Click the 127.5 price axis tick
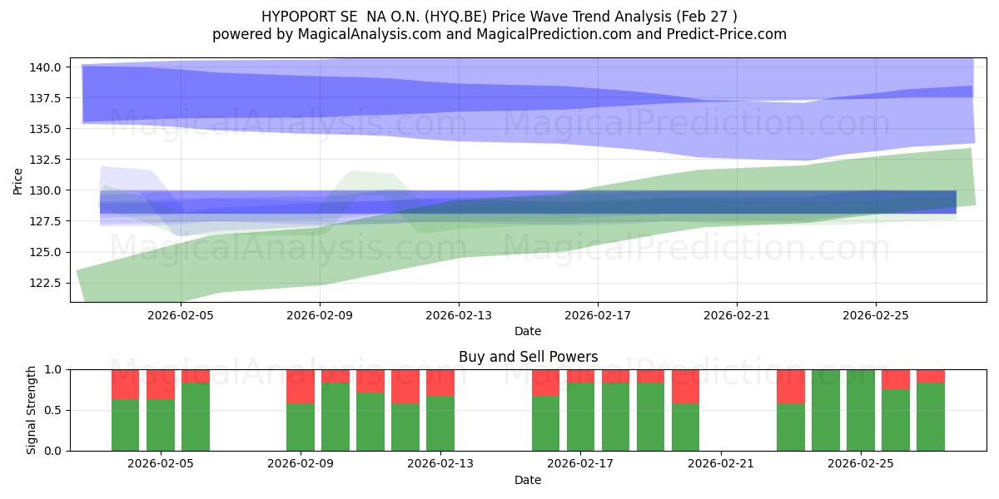999x499 pixels. click(x=47, y=221)
